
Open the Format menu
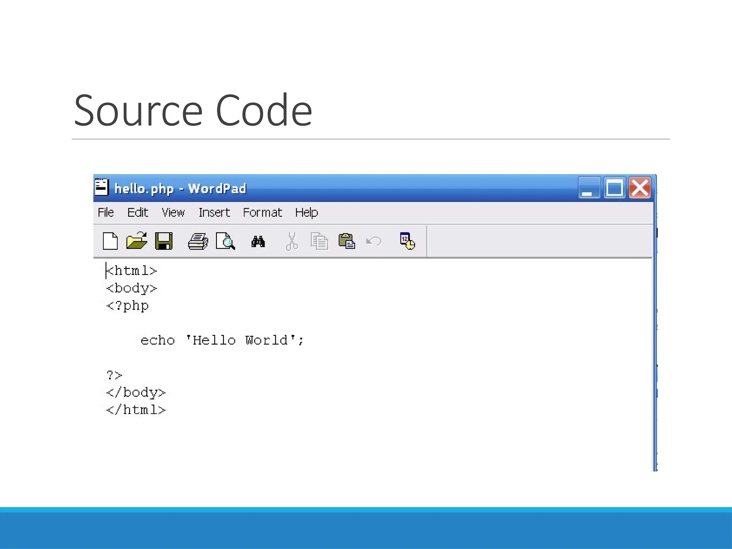point(262,212)
